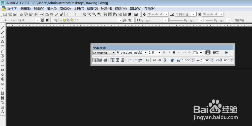Open the Help question mark icon
Screen dimensions: 252x126
tap(136, 14)
